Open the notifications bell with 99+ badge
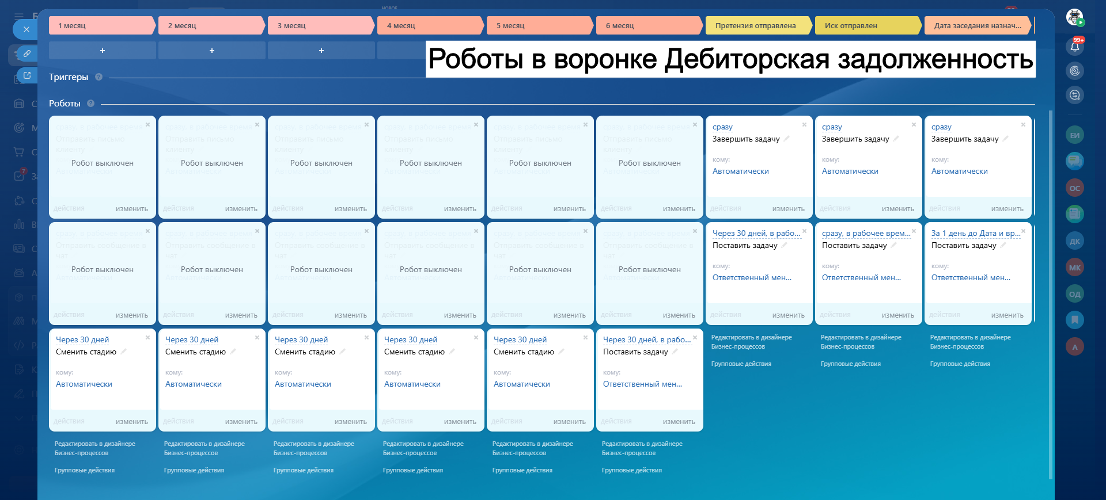 (x=1075, y=46)
